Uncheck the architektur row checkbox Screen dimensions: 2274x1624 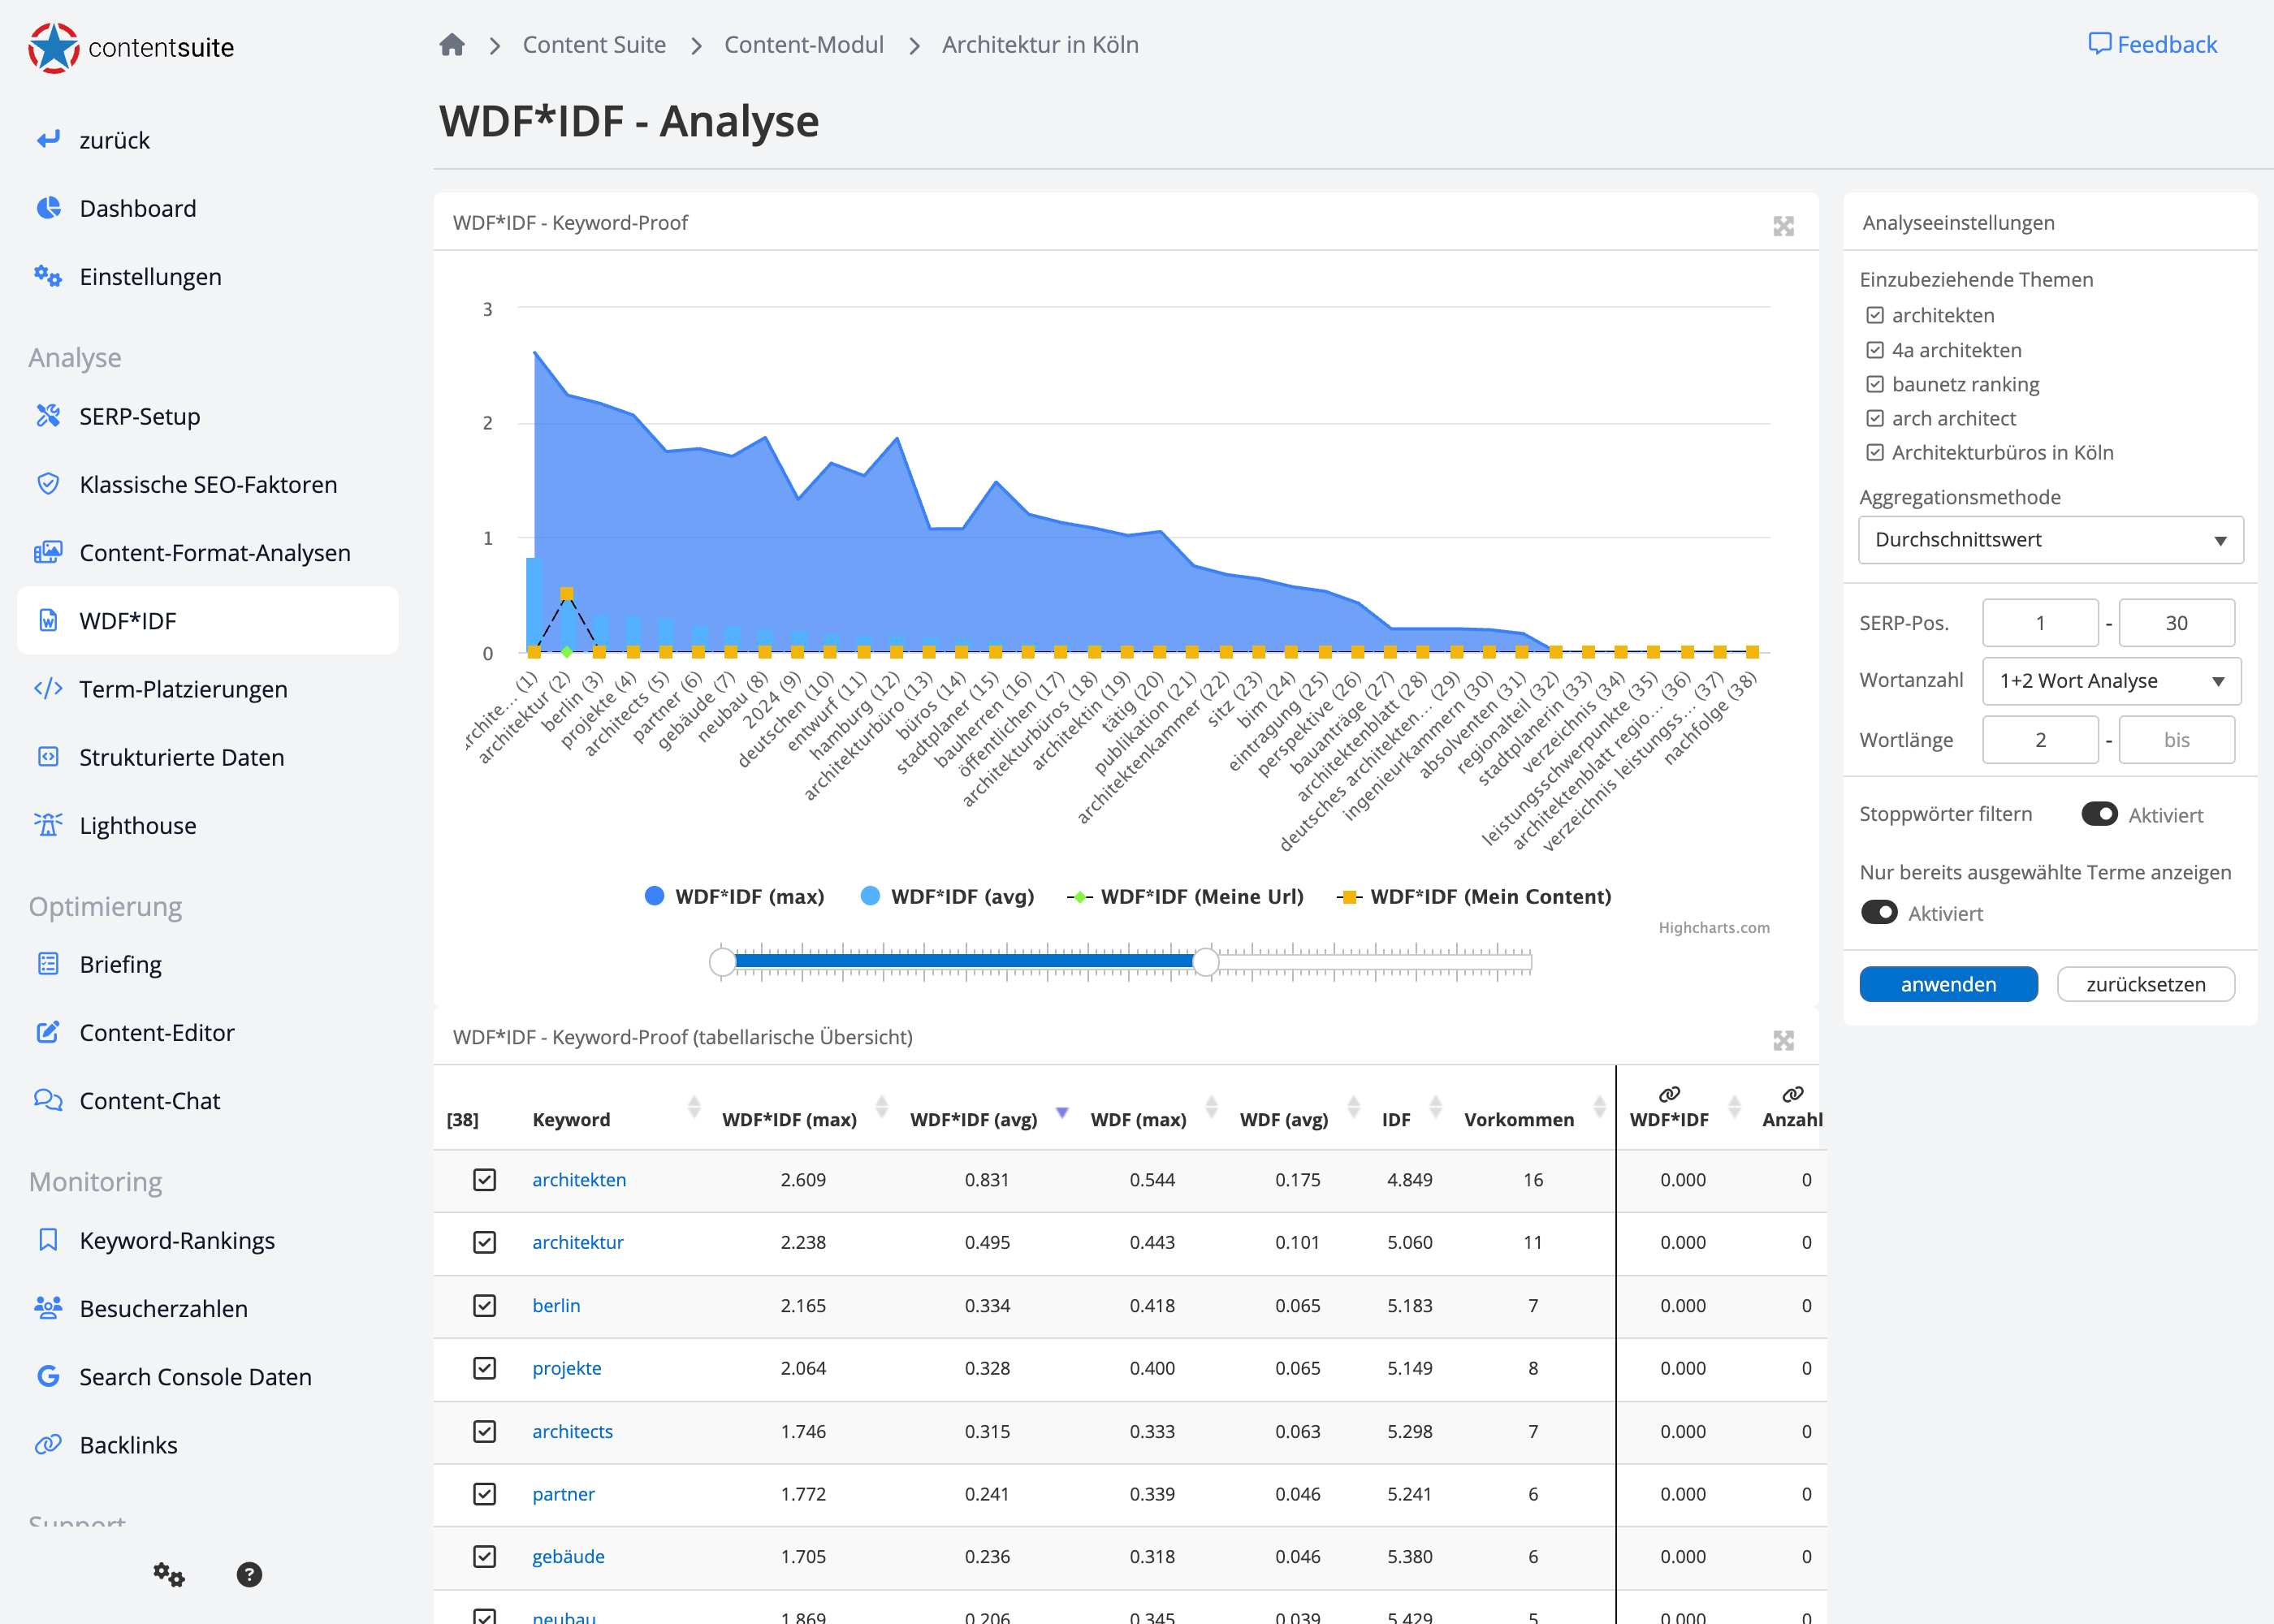[x=485, y=1242]
